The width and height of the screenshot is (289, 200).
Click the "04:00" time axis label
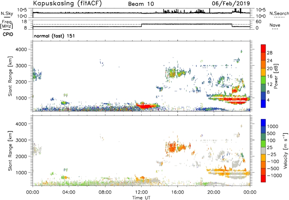tap(69, 192)
